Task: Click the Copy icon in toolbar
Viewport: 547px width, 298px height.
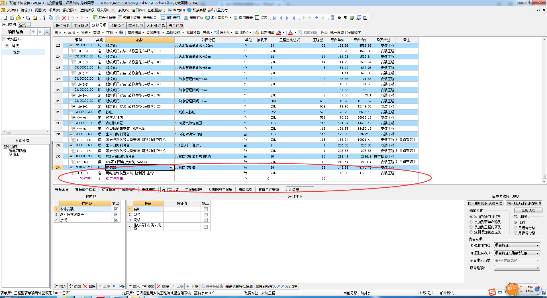Action: point(51,18)
